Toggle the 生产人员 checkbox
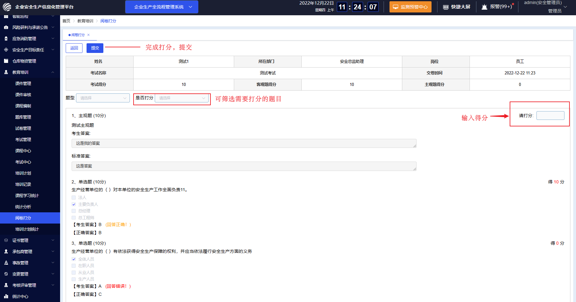576x302 pixels. click(x=74, y=279)
